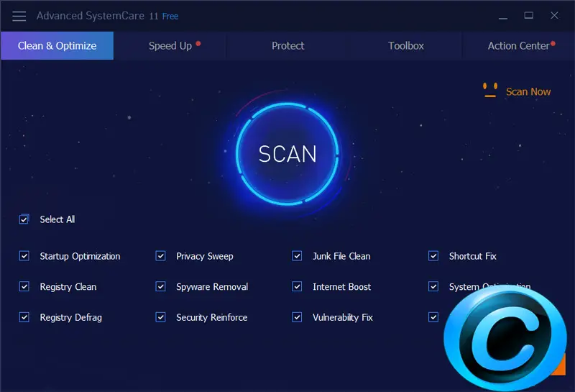
Task: Open the Toolbox tab
Action: click(406, 46)
